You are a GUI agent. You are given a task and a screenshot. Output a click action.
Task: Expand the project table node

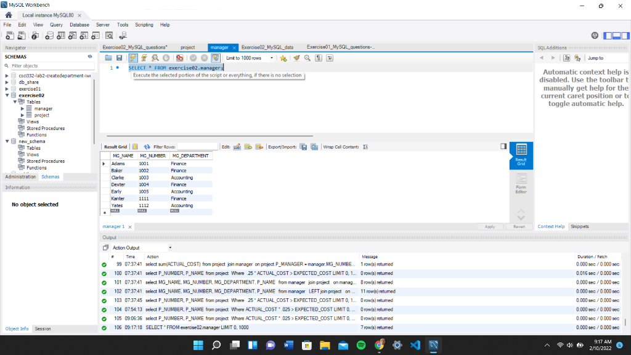(x=23, y=115)
